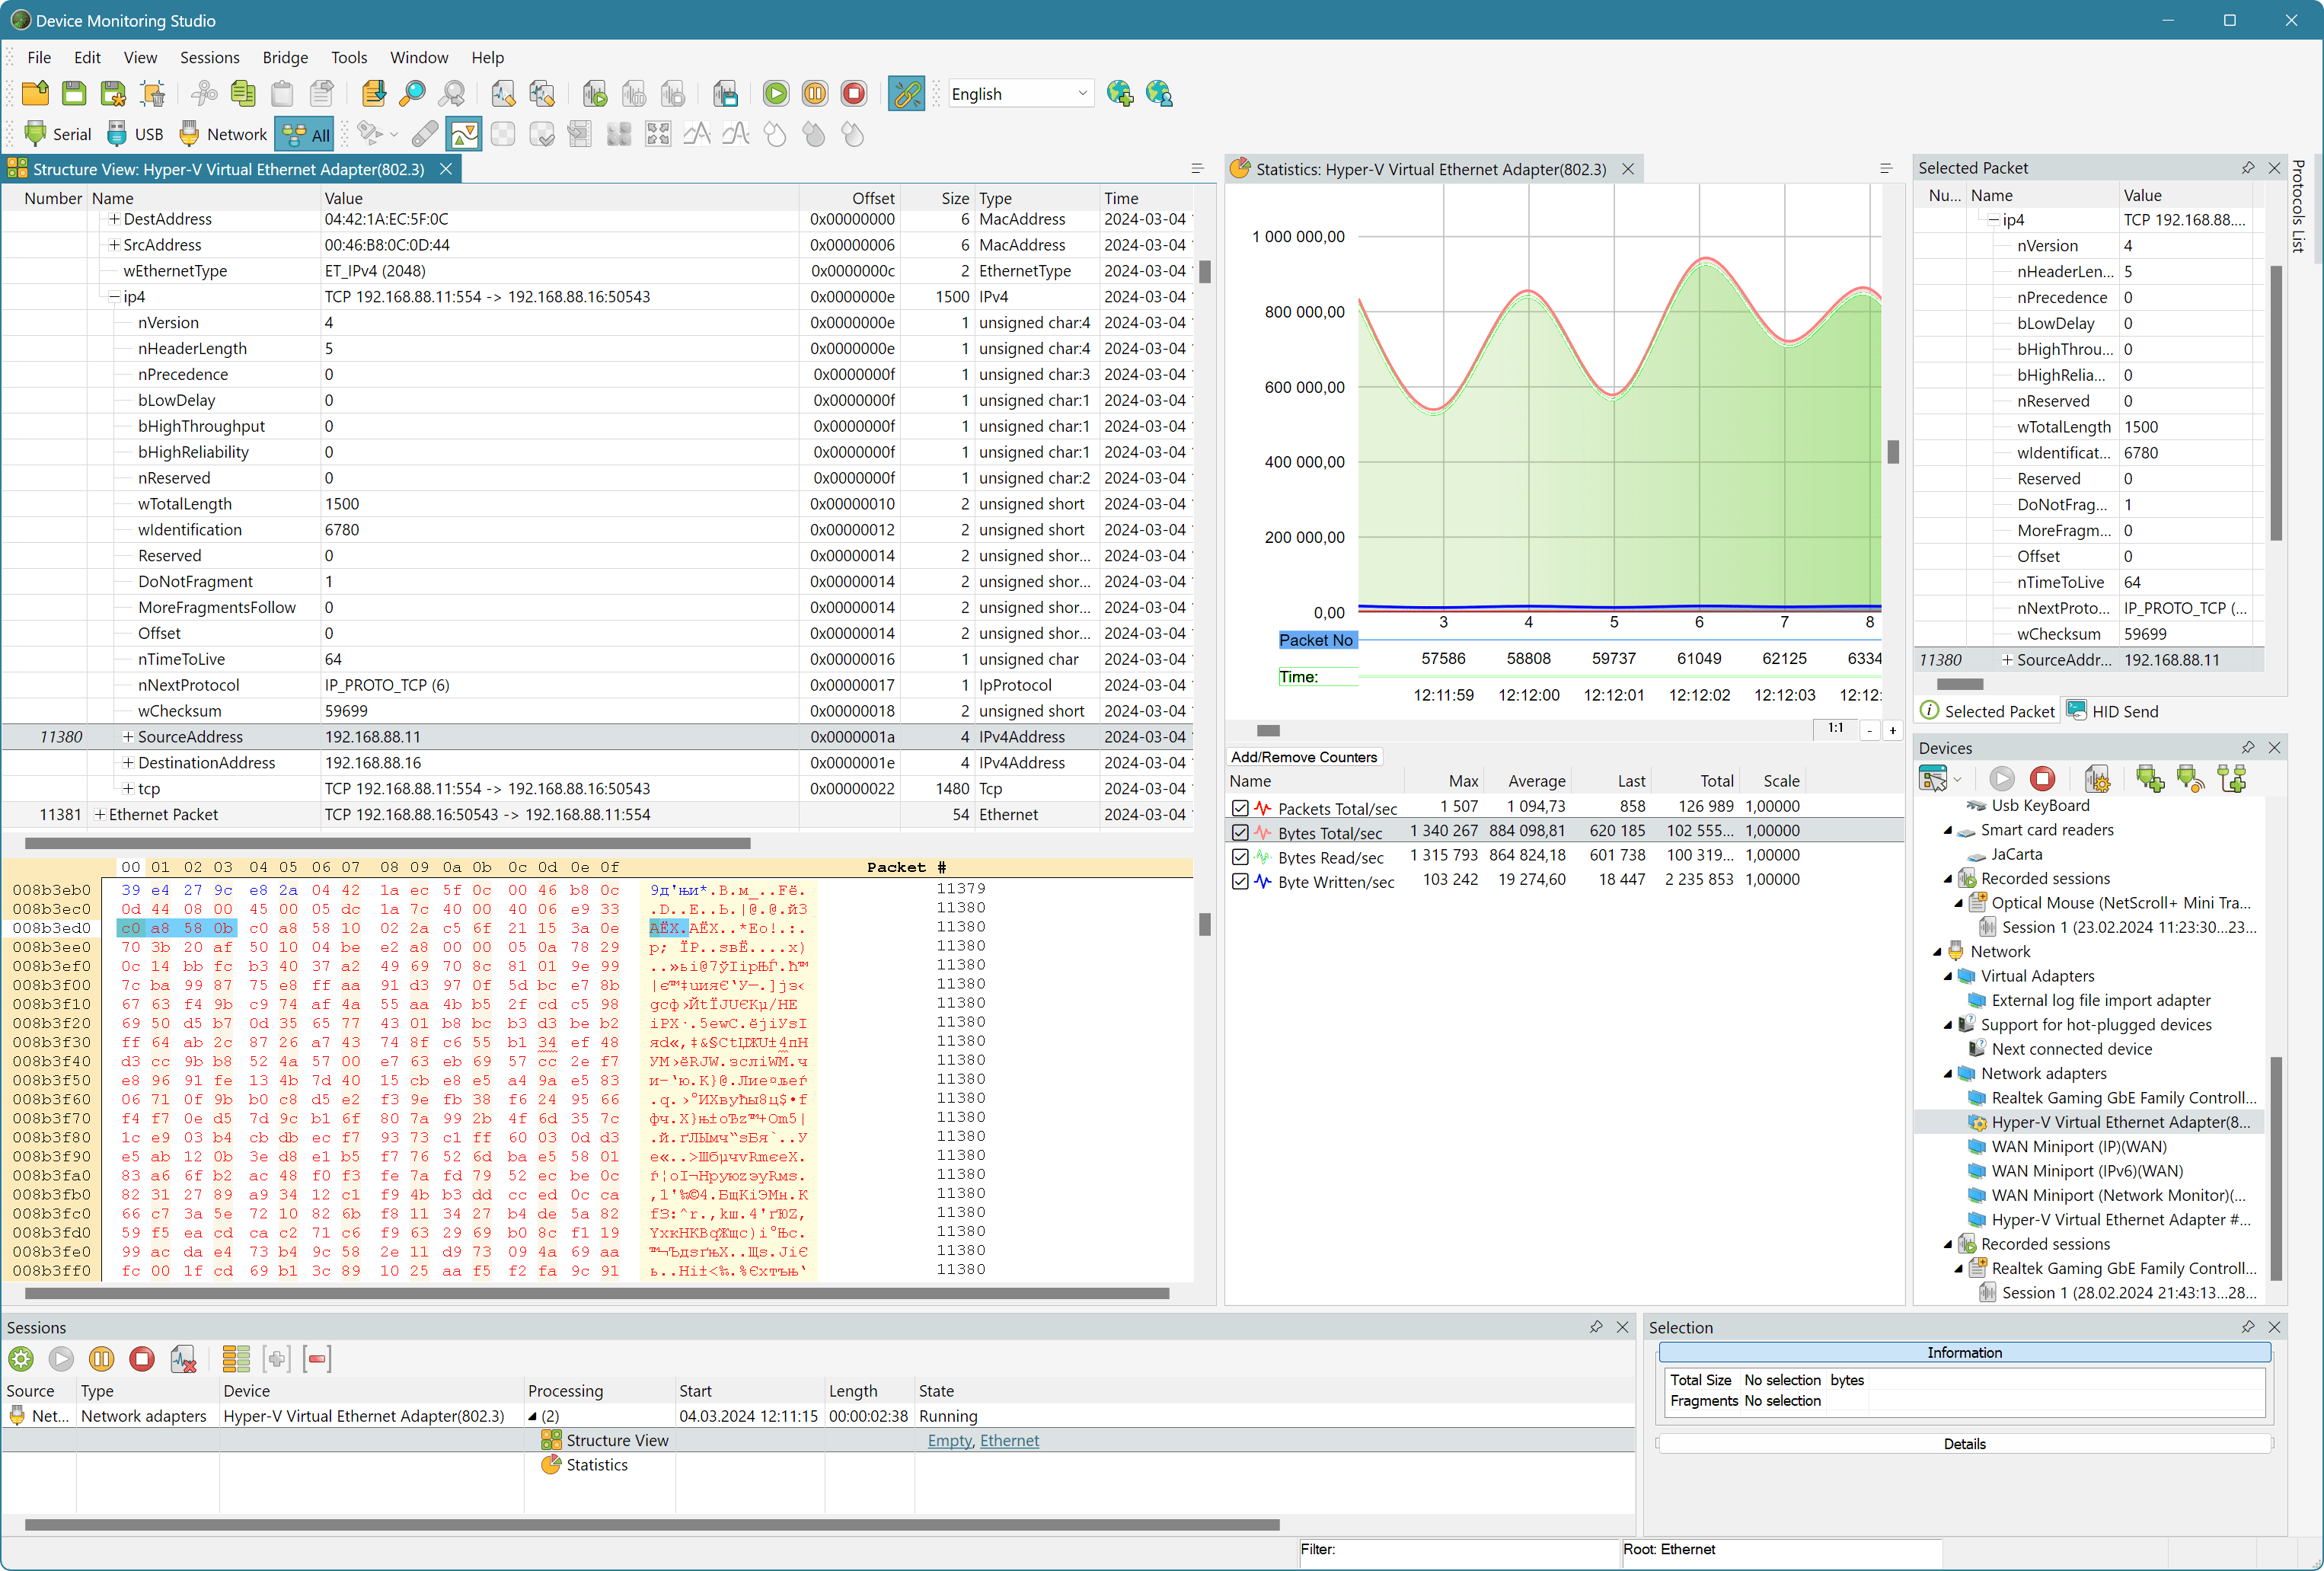
Task: Click the bandage patch icon in second toolbar
Action: click(425, 134)
